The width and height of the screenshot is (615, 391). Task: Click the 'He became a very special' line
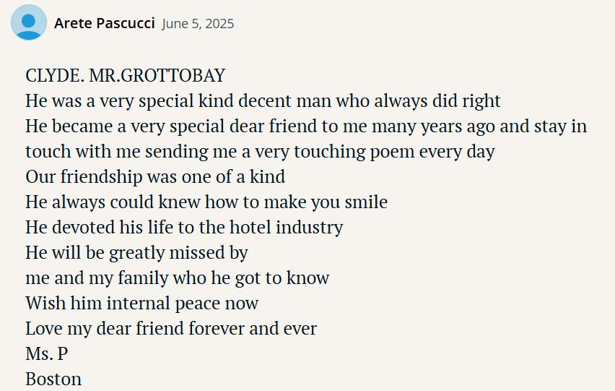(306, 126)
